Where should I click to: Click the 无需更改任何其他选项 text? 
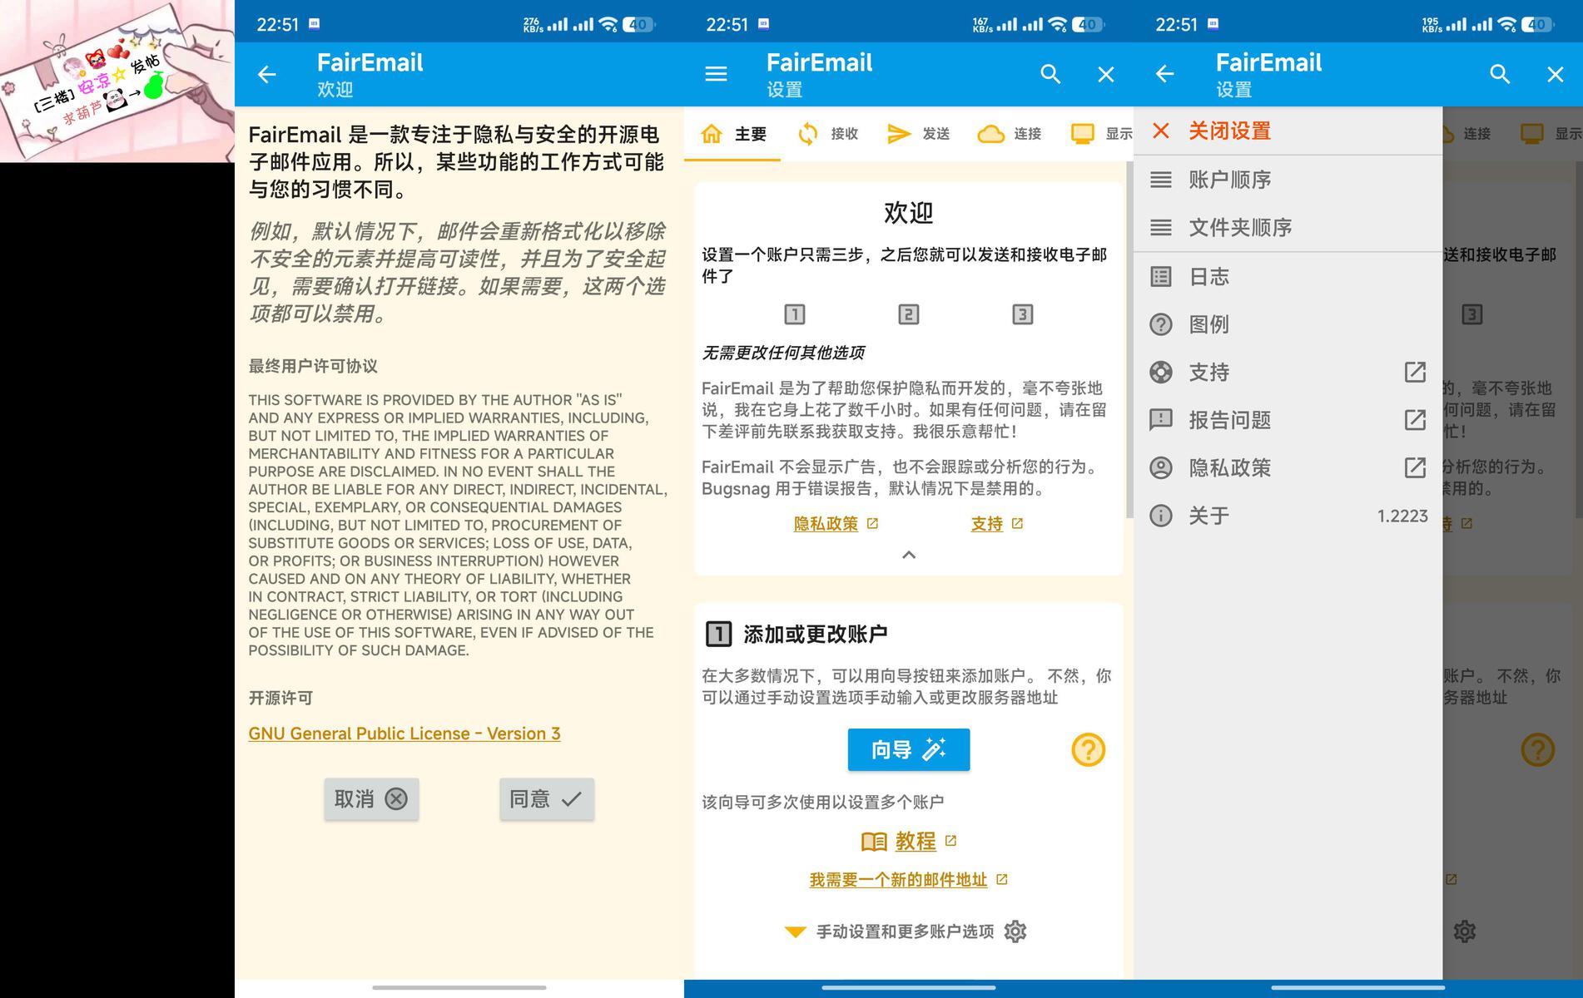(x=783, y=353)
